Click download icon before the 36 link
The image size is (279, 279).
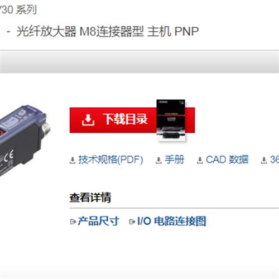[x=264, y=160]
